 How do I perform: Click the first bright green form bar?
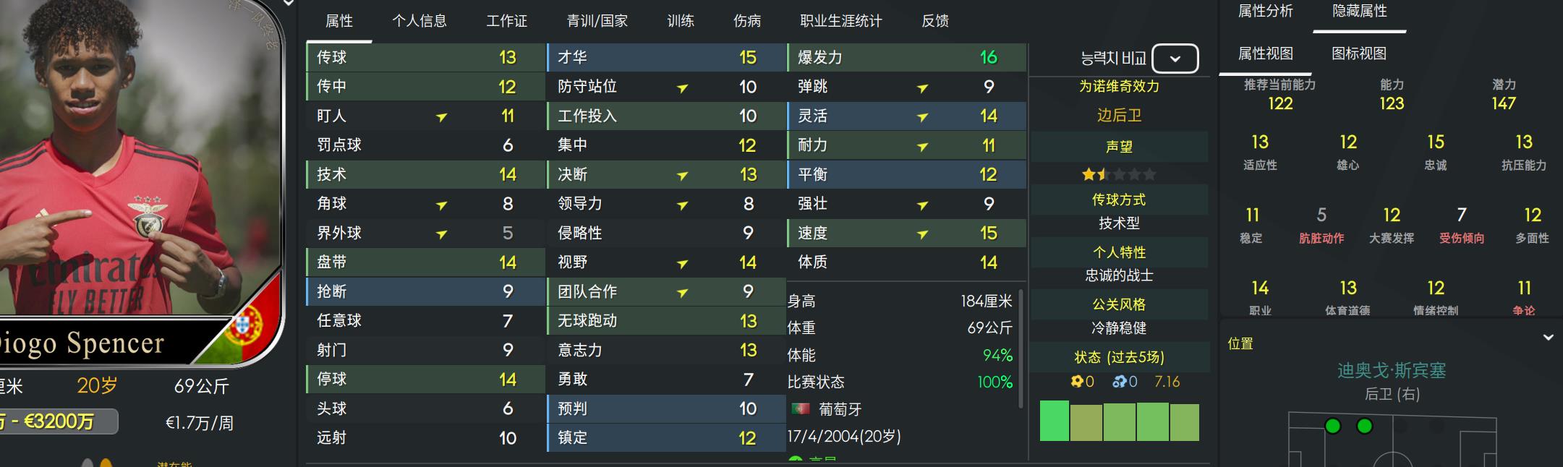(1054, 421)
